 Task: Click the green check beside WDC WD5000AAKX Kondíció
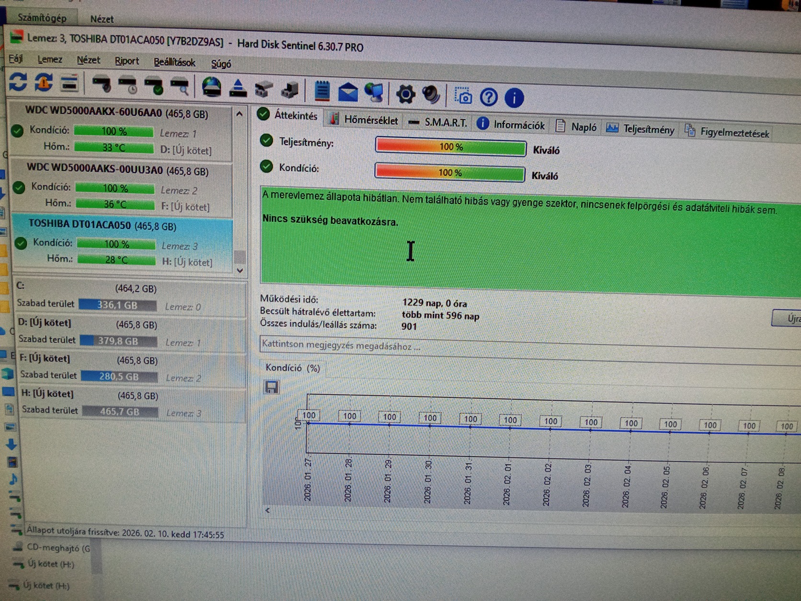click(18, 130)
